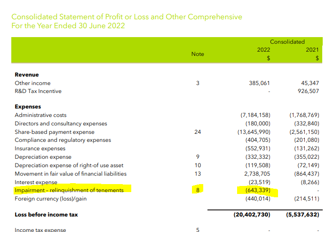Click the "Loss before income tax" total label
334x232 pixels.
pos(46,215)
